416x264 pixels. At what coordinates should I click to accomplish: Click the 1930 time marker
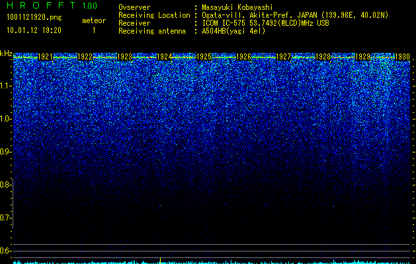[403, 57]
